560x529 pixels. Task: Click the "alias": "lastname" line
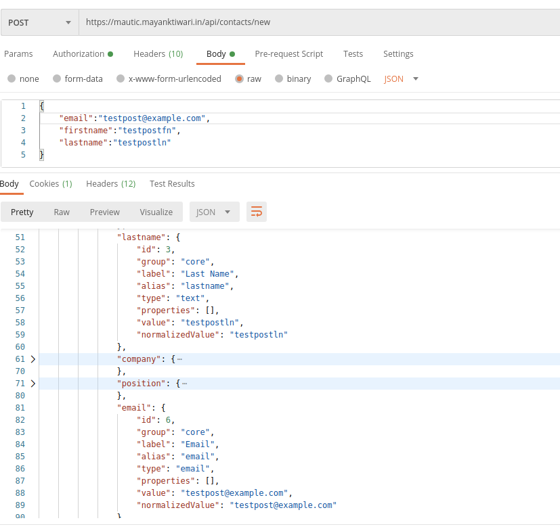click(185, 285)
